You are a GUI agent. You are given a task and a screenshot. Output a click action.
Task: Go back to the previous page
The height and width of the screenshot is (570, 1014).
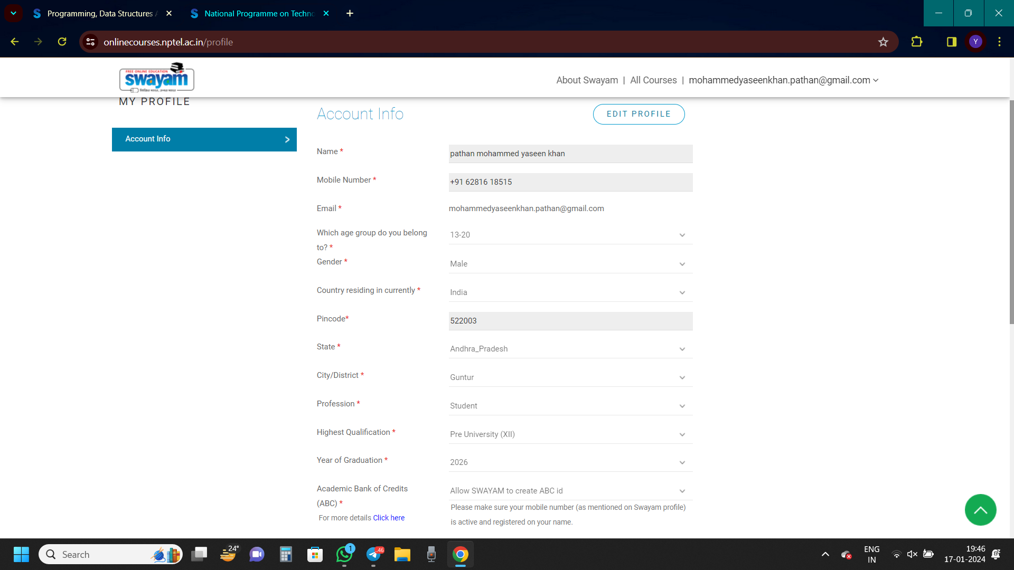[x=14, y=42]
